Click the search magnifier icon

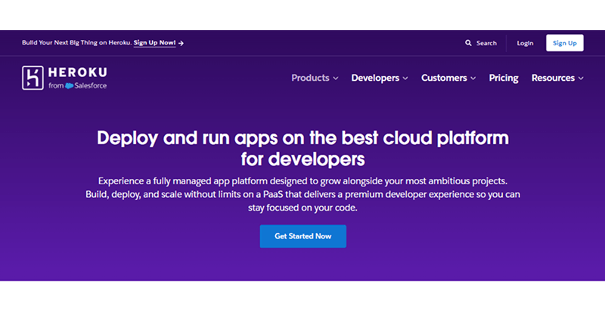[x=468, y=43]
